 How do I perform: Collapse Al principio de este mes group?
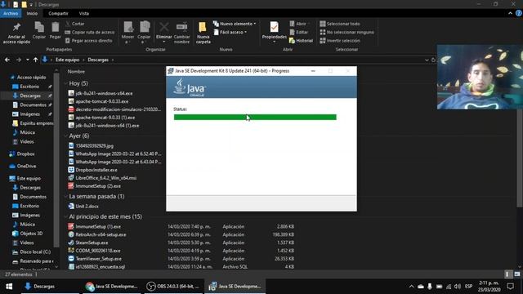tap(65, 216)
